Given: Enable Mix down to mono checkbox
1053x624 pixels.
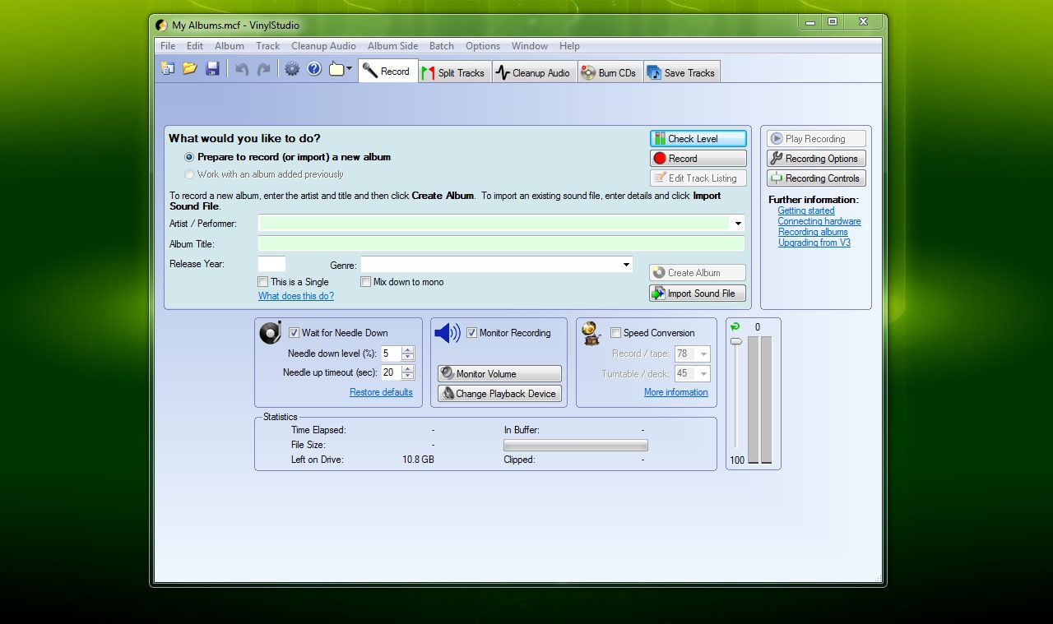Looking at the screenshot, I should pyautogui.click(x=366, y=282).
